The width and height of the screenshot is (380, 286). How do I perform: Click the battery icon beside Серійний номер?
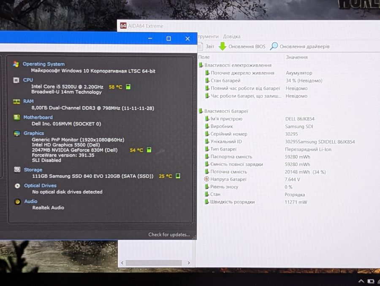[x=207, y=133]
